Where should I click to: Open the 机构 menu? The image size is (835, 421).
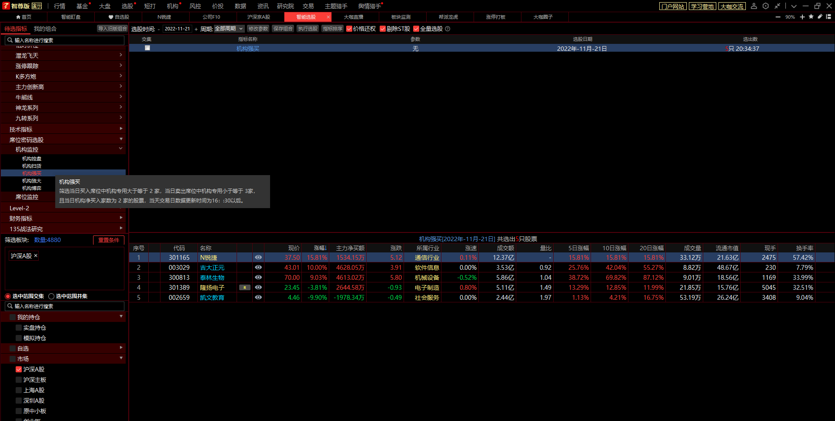173,6
